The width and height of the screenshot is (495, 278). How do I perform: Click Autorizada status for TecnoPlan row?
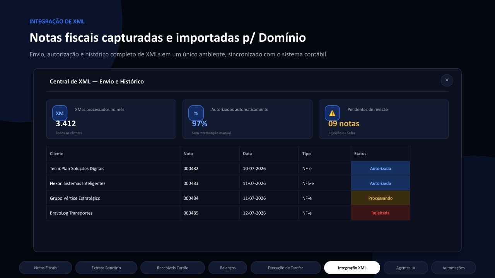[380, 168]
